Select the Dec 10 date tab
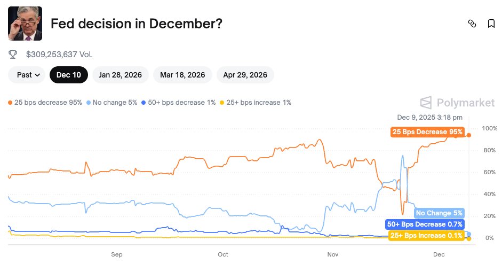The image size is (502, 264). (x=69, y=75)
